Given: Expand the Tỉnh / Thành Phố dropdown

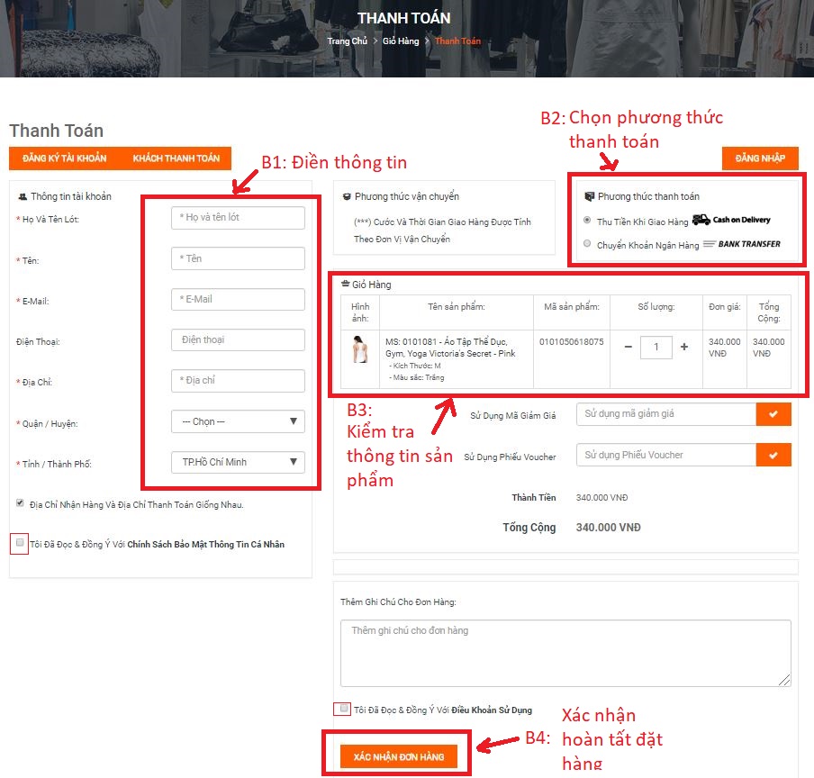Looking at the screenshot, I should 238,462.
